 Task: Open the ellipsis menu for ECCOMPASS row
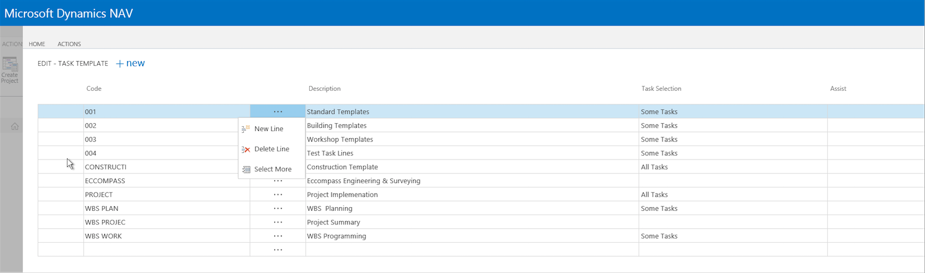coord(278,181)
